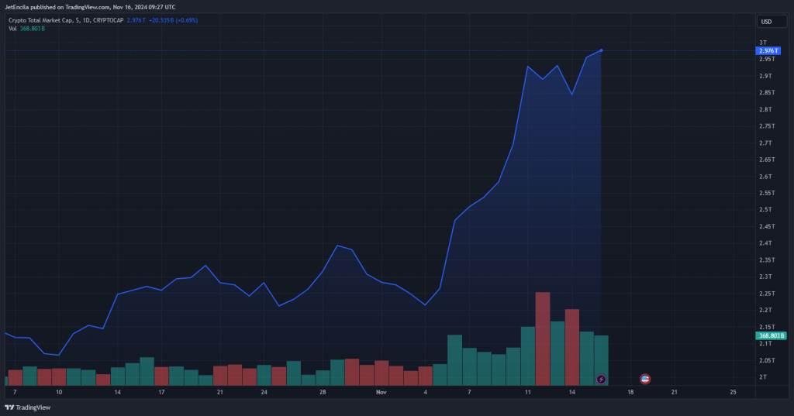Click the purple lightning event icon
Image resolution: width=794 pixels, height=416 pixels.
coord(601,379)
